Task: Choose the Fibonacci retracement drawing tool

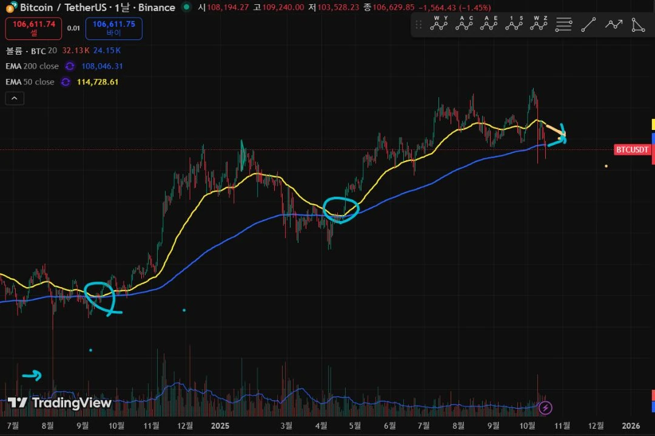Action: tap(563, 25)
